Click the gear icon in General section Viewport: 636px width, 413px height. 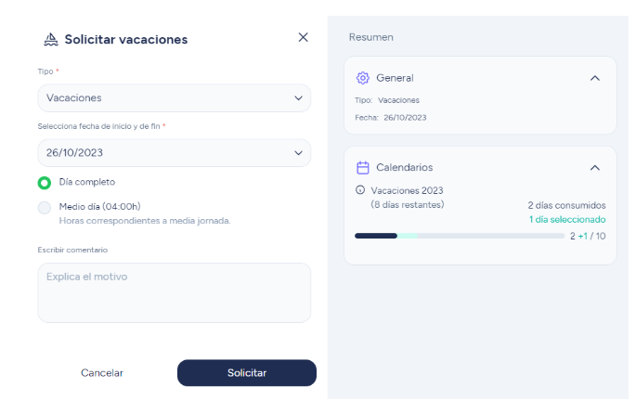coord(363,78)
